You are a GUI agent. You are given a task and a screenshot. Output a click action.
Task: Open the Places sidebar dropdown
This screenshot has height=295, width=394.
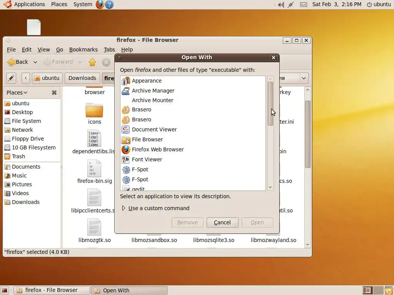pos(17,93)
